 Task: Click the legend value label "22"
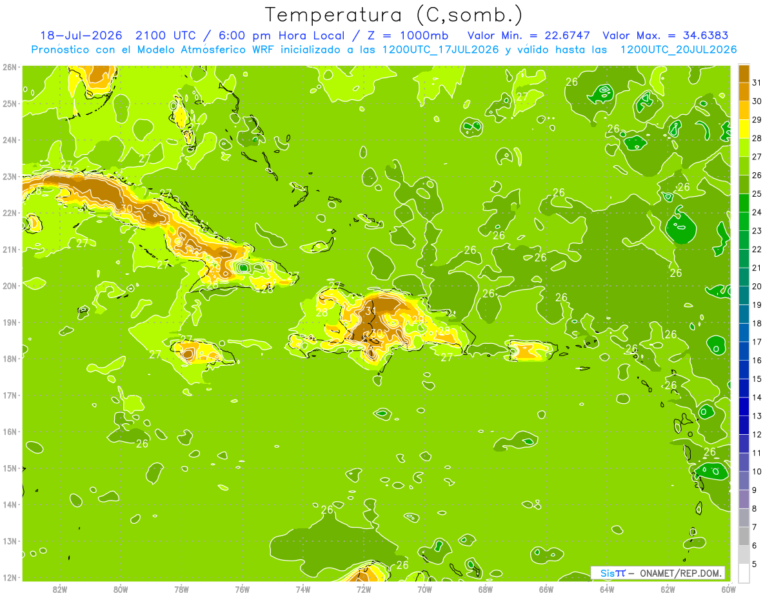(x=757, y=249)
